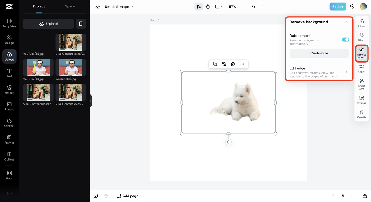This screenshot has height=202, width=371.
Task: Open Opacity in right toolbar
Action: pyautogui.click(x=362, y=114)
